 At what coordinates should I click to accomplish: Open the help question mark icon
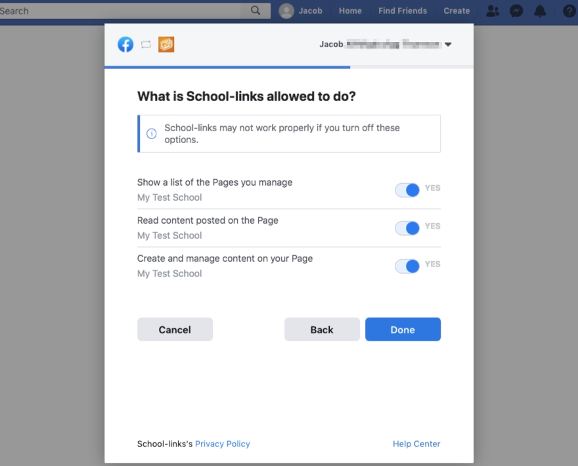click(x=570, y=11)
